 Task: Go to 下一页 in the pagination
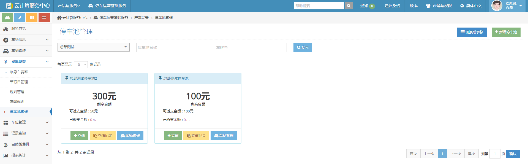[456, 154]
